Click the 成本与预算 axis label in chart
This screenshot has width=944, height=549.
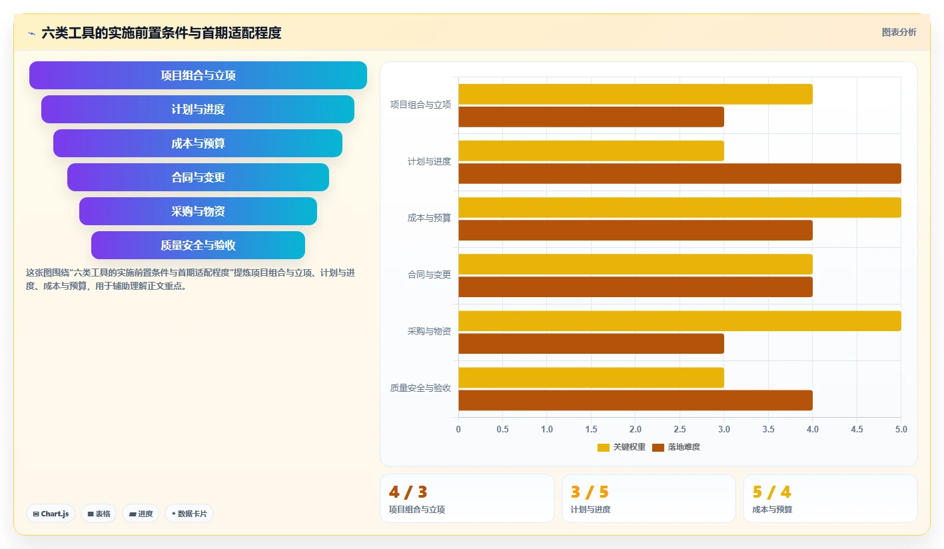(429, 218)
